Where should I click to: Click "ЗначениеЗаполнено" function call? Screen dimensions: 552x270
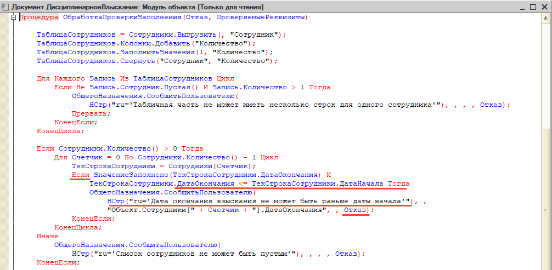131,175
